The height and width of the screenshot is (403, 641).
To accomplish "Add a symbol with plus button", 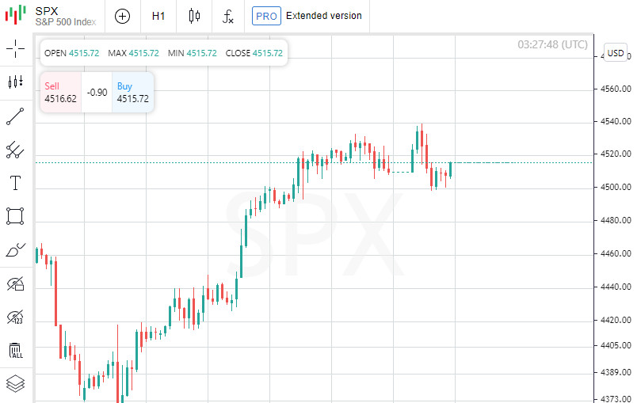I will (x=122, y=16).
